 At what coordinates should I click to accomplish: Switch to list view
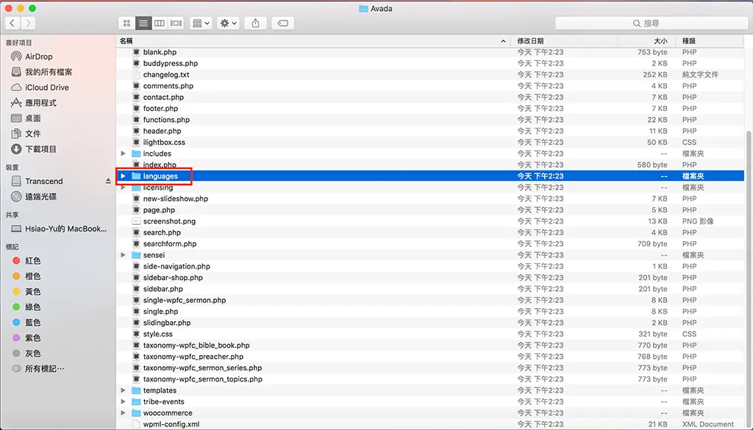click(143, 23)
